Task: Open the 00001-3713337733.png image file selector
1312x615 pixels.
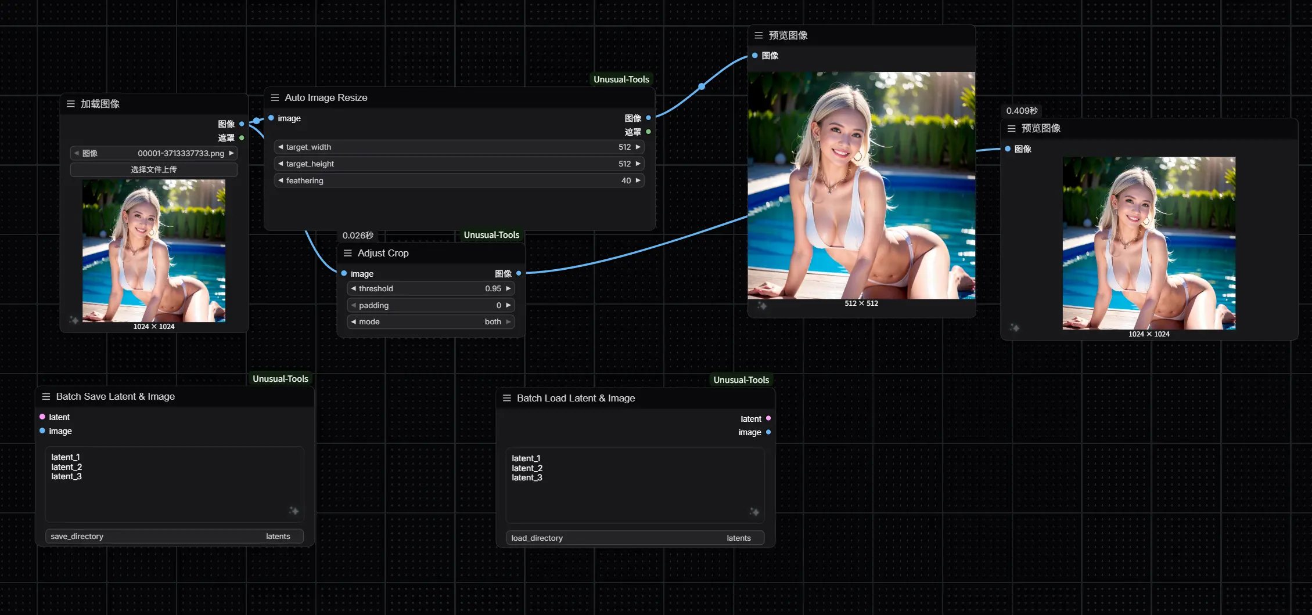Action: 154,153
